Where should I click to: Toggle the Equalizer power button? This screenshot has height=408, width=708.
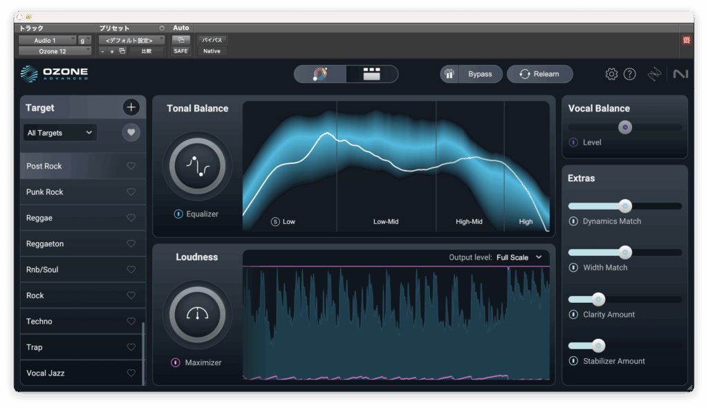click(178, 214)
